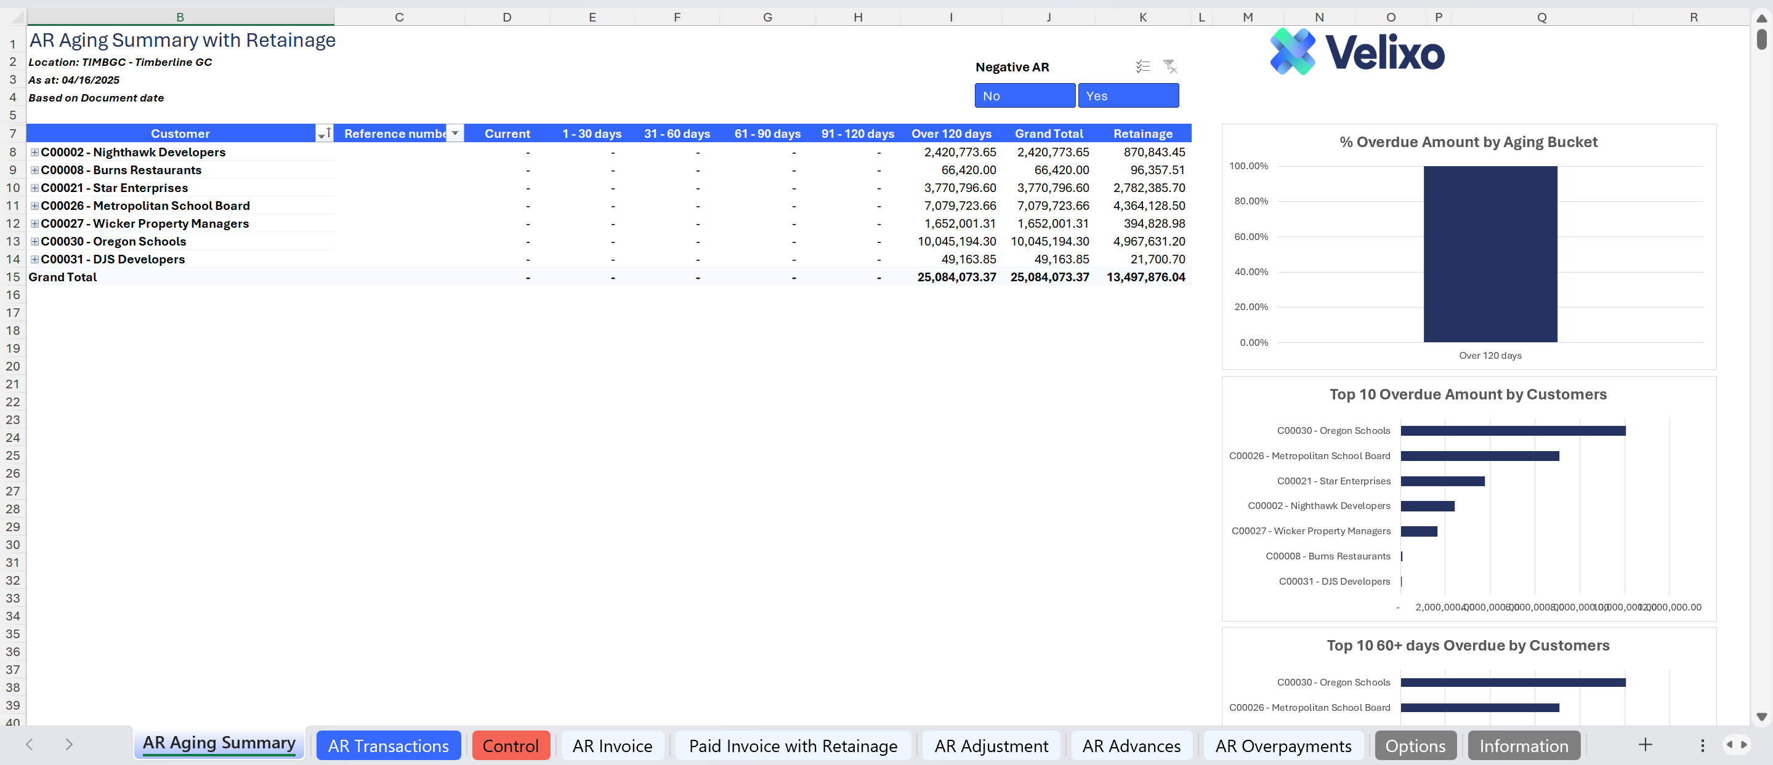Expand C00030 - Oregon Schools row
The width and height of the screenshot is (1773, 765).
point(34,241)
